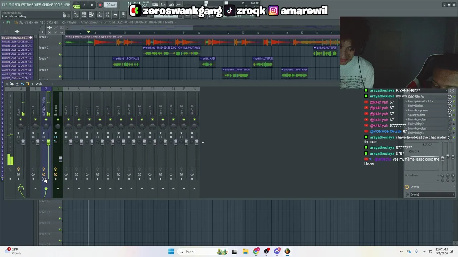Toggle the playlist magnet snap icon
The width and height of the screenshot is (458, 257).
pos(8,22)
